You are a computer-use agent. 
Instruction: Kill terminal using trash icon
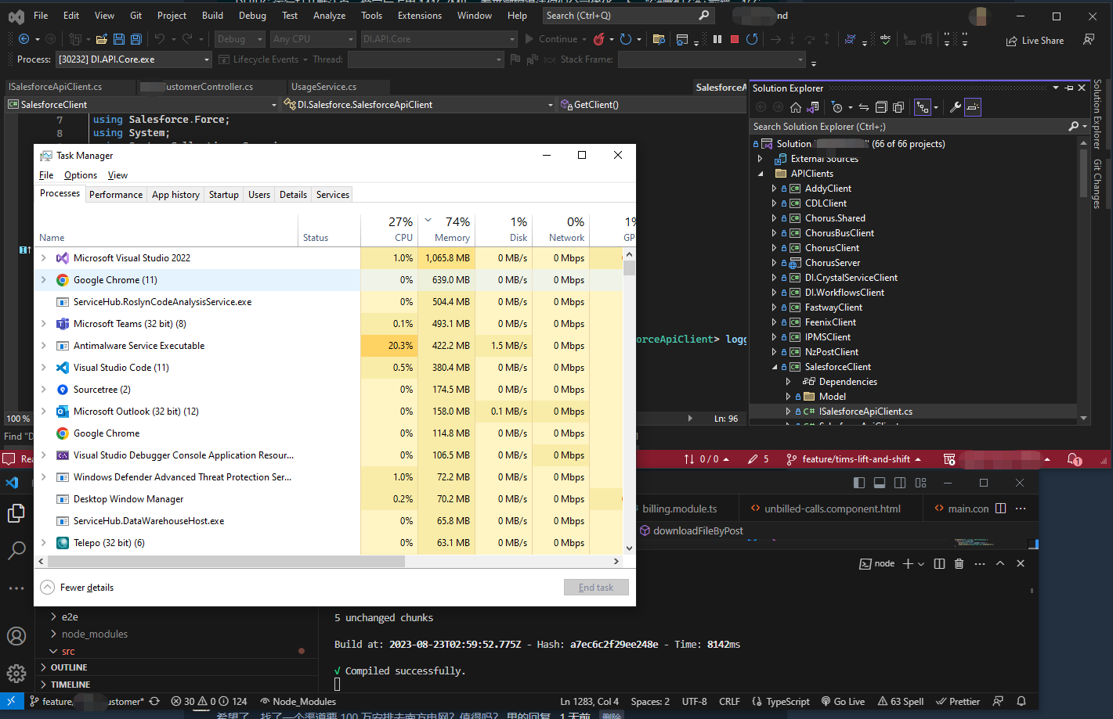click(959, 563)
